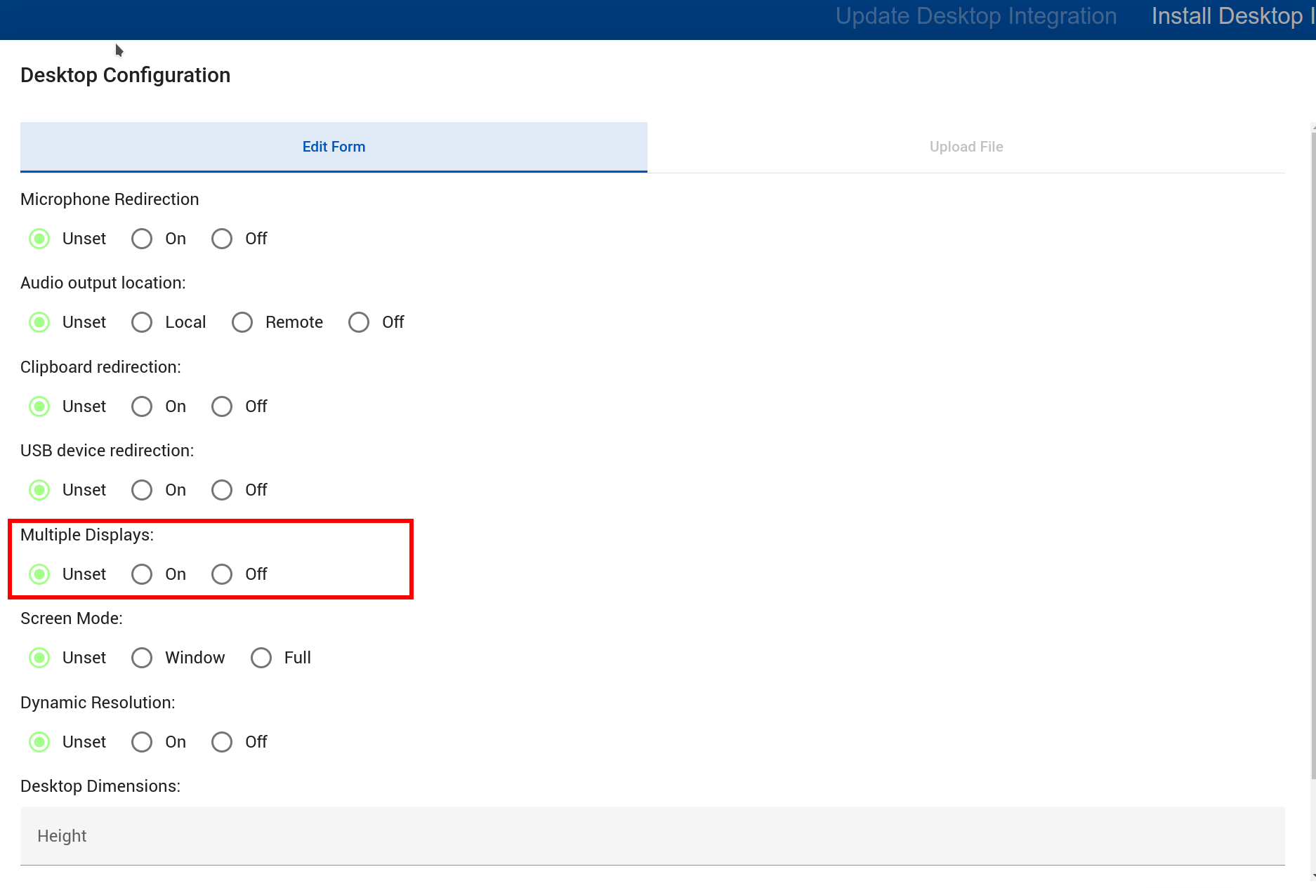Select the Edit Form tab

coord(334,147)
